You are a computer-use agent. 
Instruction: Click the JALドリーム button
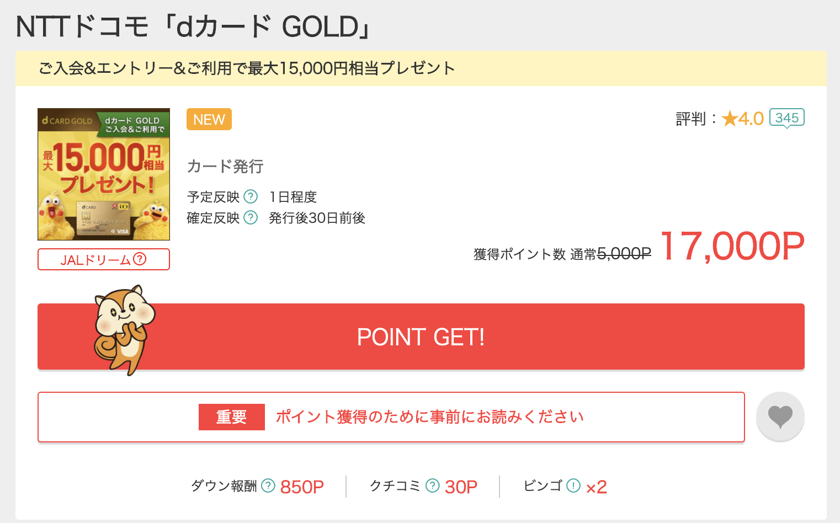(104, 259)
